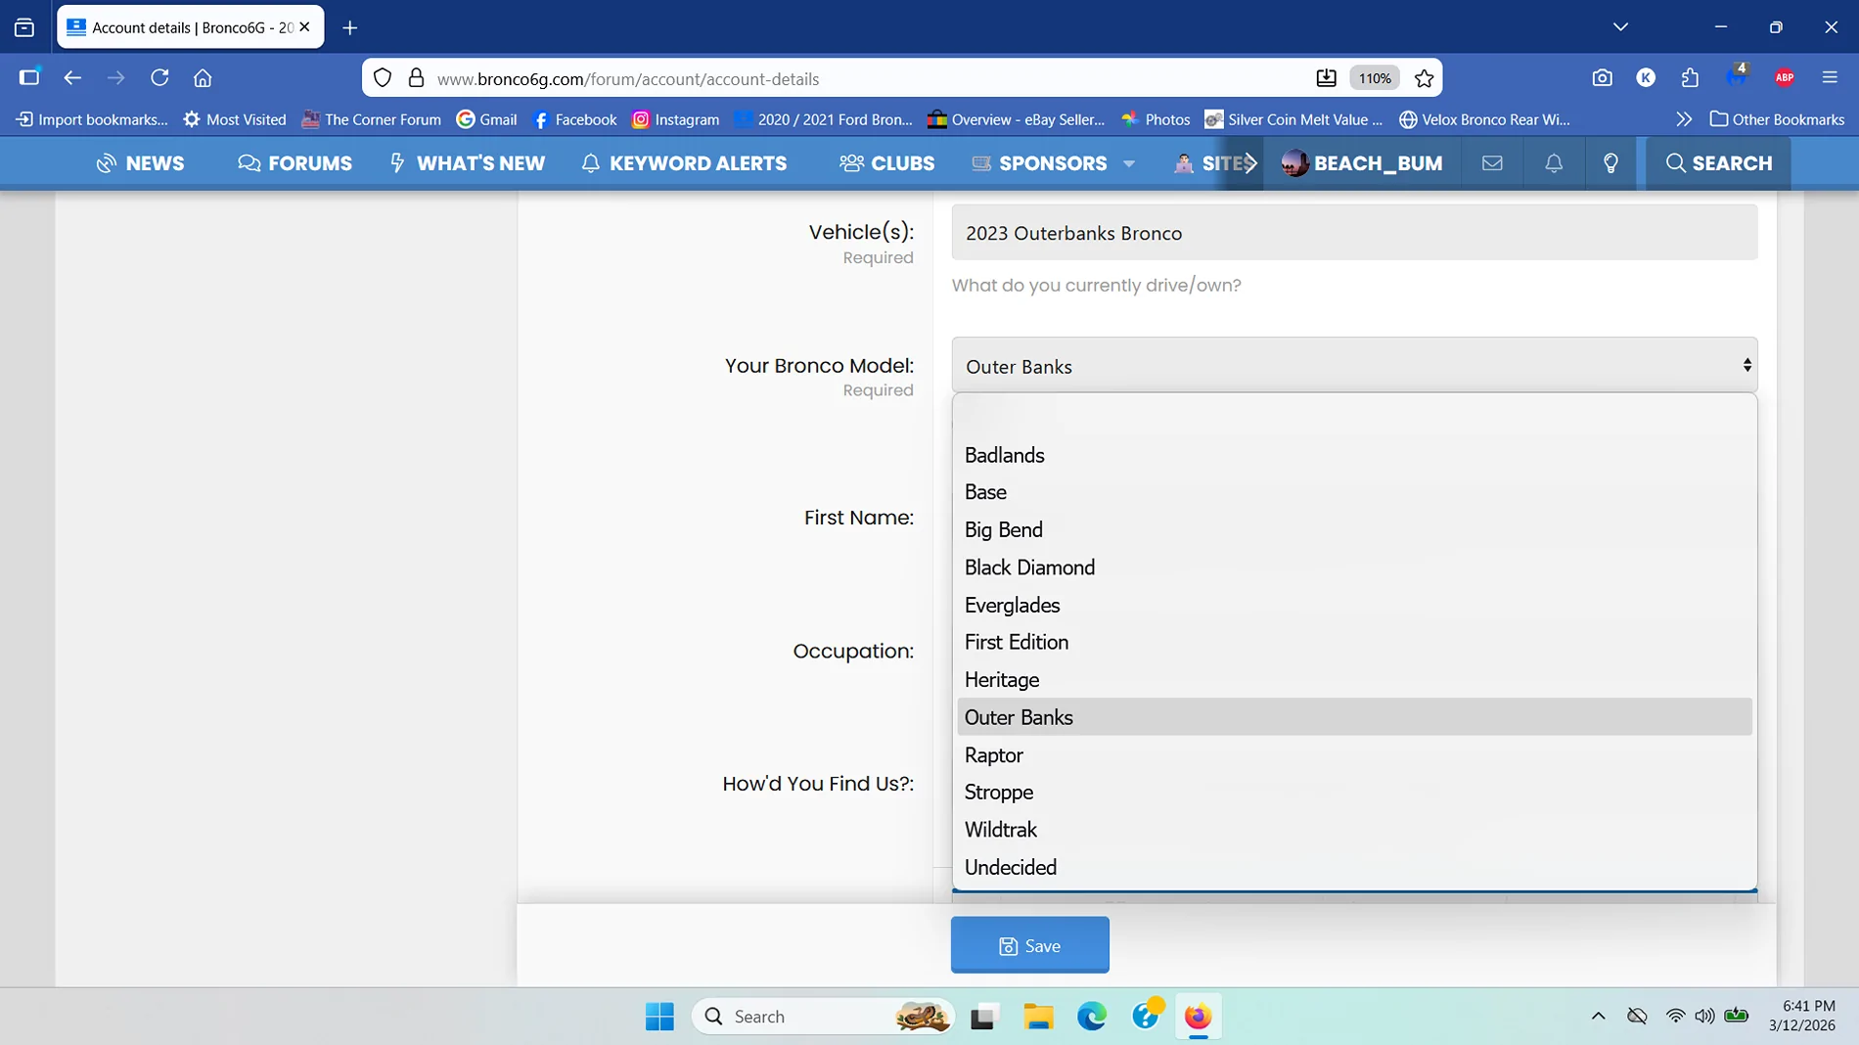
Task: Collapse the Your Bronco Model dropdown
Action: coord(1354,366)
